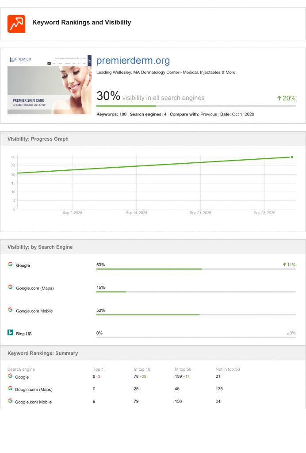Click Google.com (Maps) Not in top 50 value '135'
Image resolution: width=306 pixels, height=453 pixels.
(x=219, y=389)
